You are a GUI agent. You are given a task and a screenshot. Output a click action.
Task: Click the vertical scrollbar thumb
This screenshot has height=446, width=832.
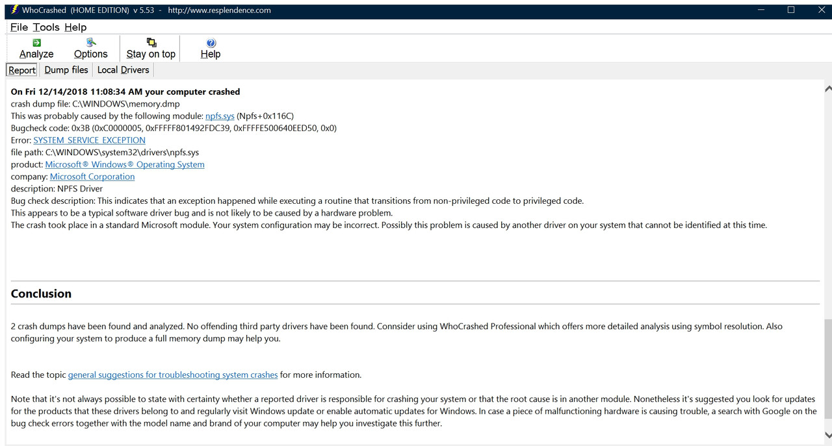pyautogui.click(x=827, y=368)
